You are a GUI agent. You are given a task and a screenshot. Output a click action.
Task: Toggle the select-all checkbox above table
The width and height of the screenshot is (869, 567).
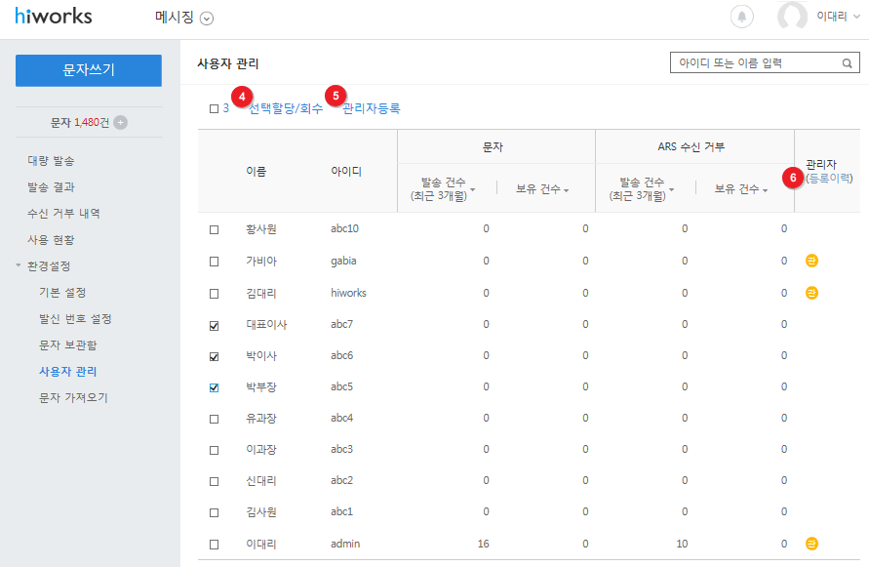(x=214, y=108)
